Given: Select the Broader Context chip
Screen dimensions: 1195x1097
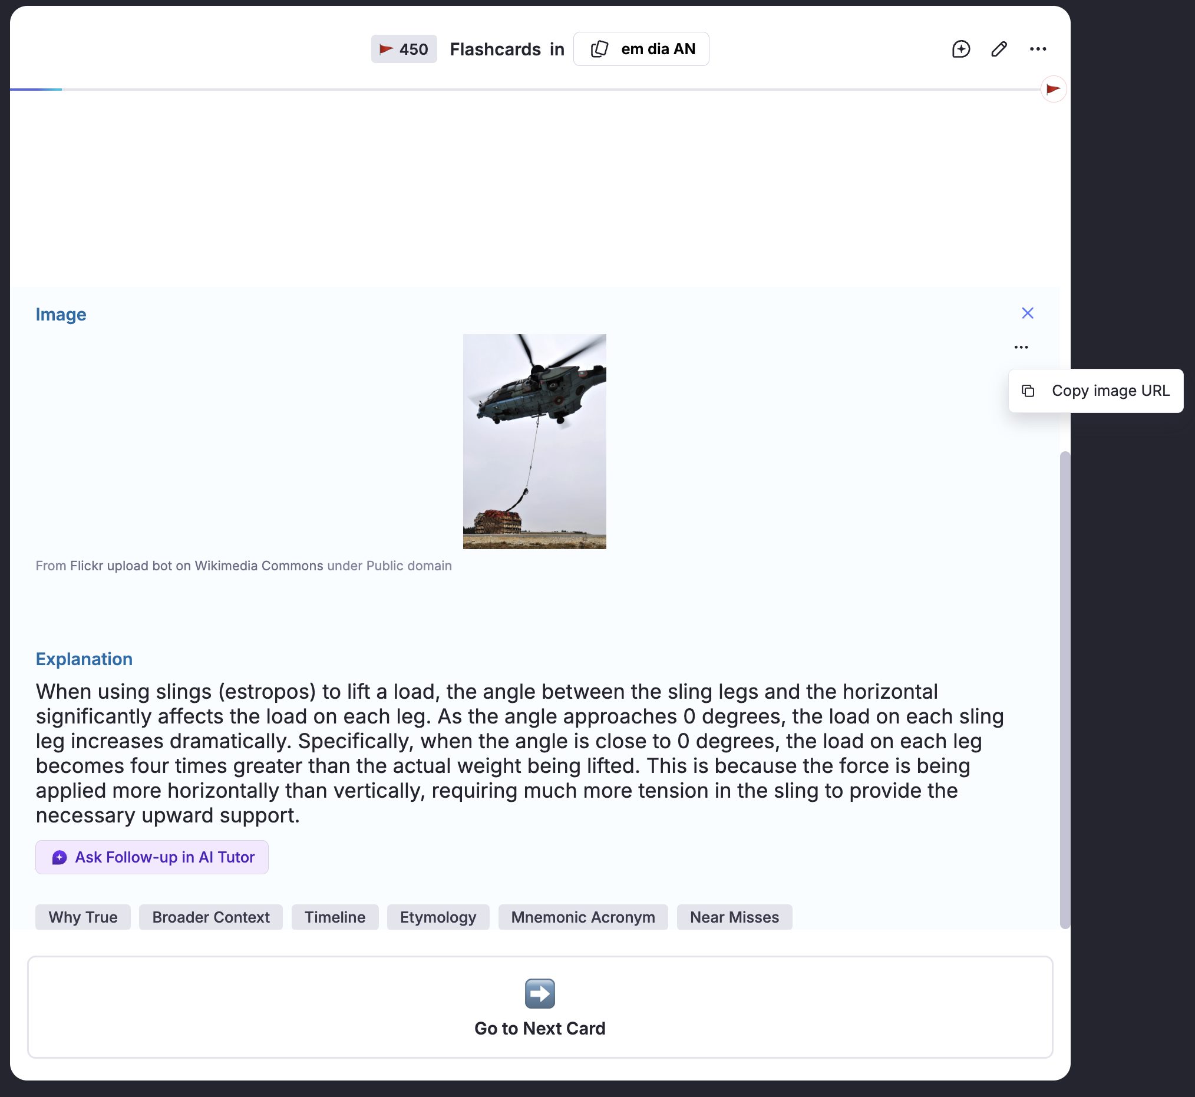Looking at the screenshot, I should [211, 917].
